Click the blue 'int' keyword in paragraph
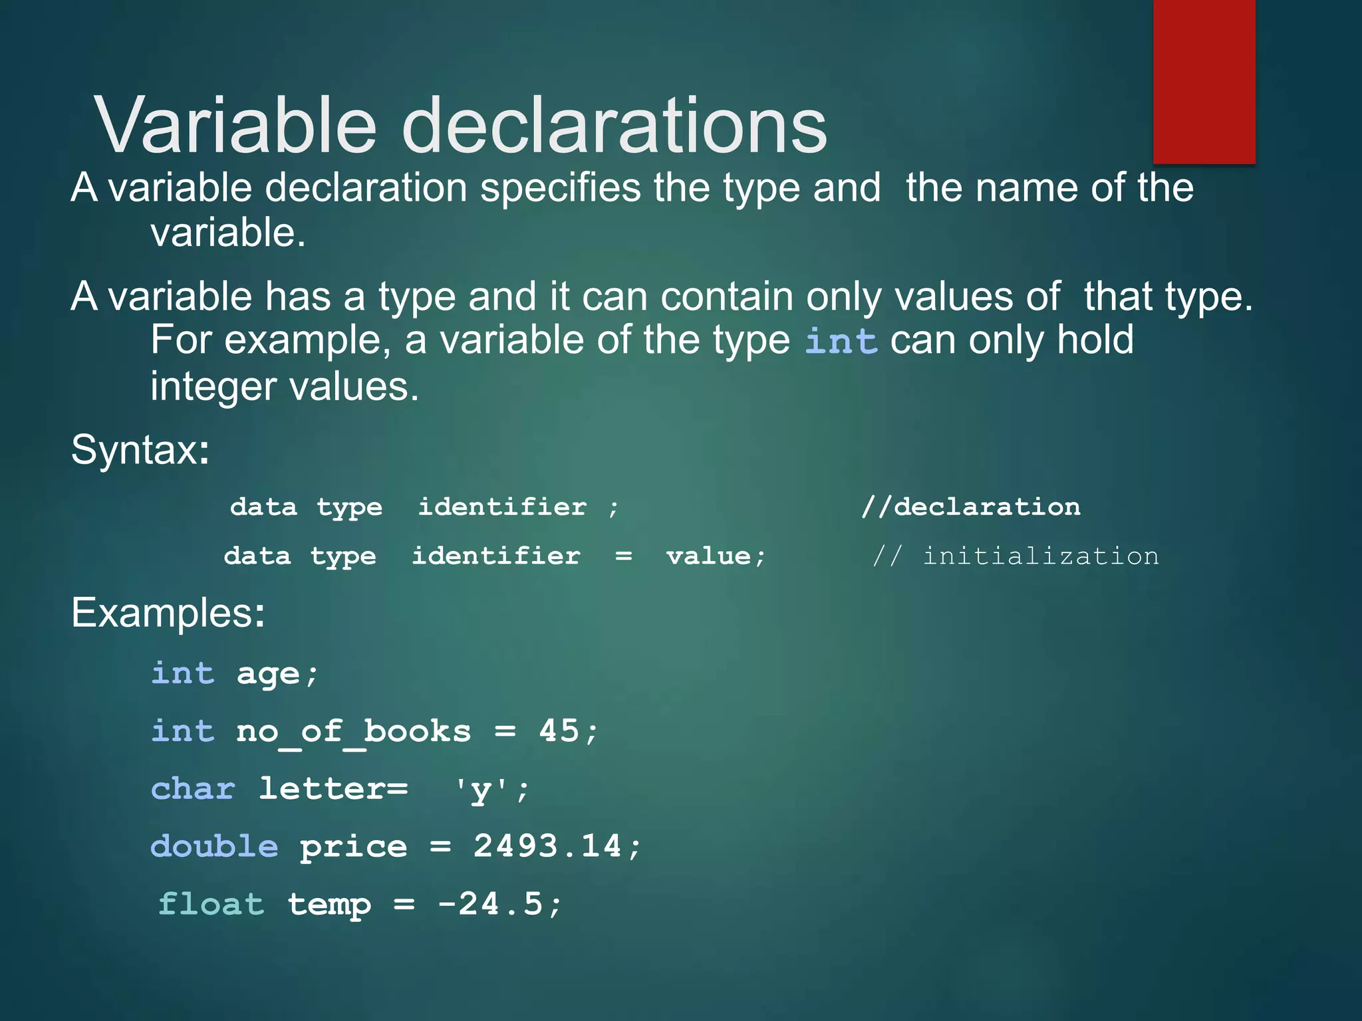This screenshot has height=1021, width=1362. (841, 342)
